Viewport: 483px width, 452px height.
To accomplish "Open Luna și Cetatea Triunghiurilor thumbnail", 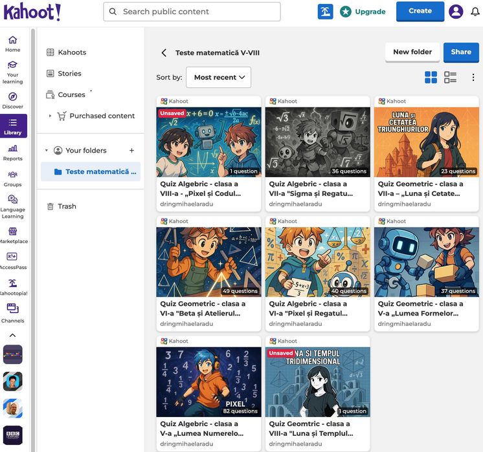I will (x=426, y=142).
